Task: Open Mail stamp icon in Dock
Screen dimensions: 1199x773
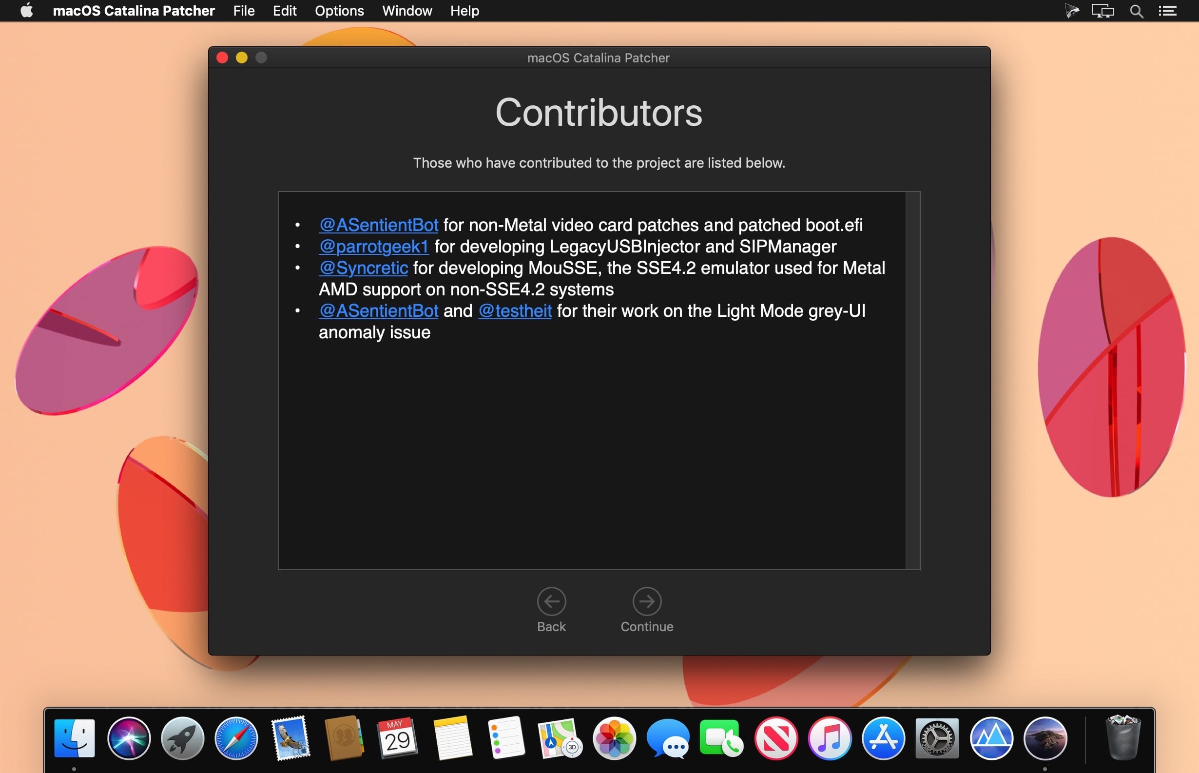Action: [x=290, y=738]
